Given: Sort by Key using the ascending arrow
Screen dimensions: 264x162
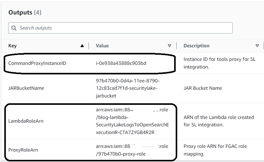Looking at the screenshot, I should (x=82, y=46).
